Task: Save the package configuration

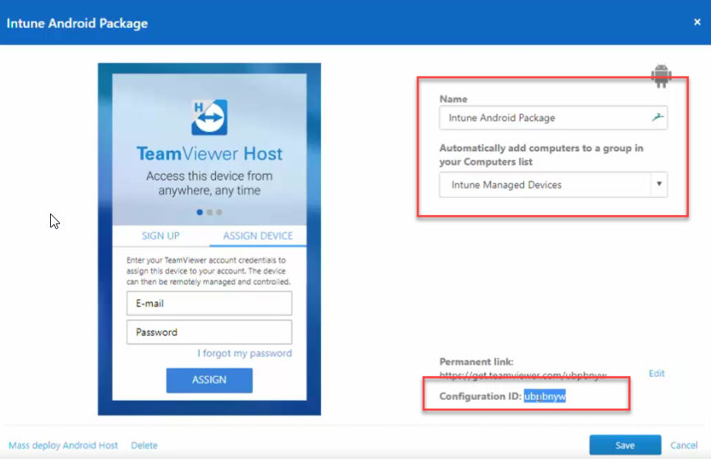Action: click(625, 445)
